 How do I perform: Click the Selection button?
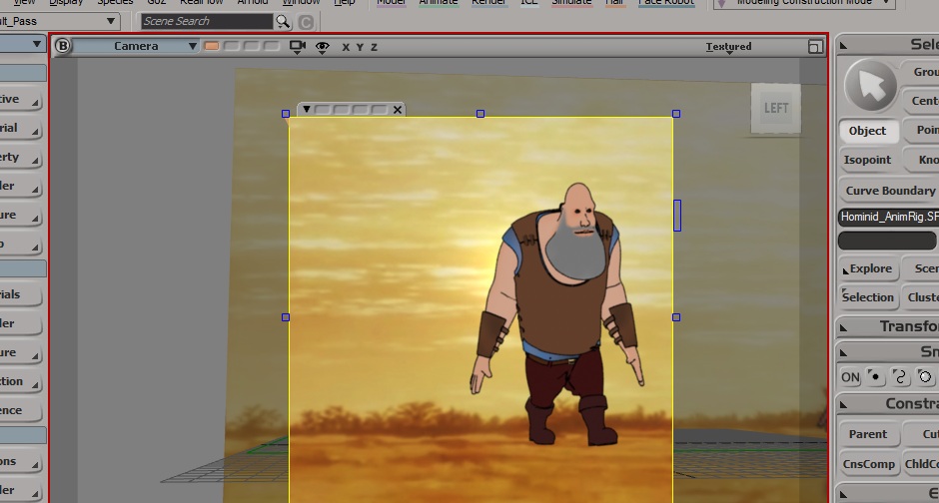point(868,297)
